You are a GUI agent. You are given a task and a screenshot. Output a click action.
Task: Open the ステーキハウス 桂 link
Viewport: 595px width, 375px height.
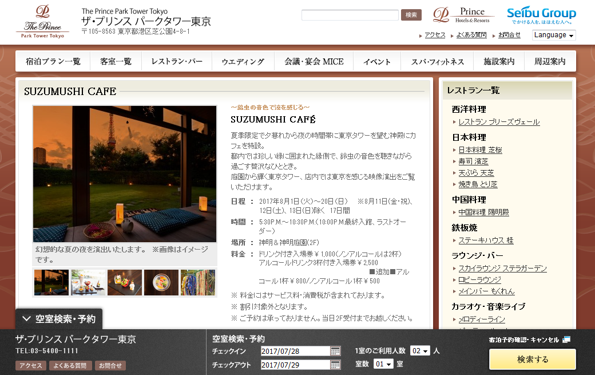(x=486, y=240)
